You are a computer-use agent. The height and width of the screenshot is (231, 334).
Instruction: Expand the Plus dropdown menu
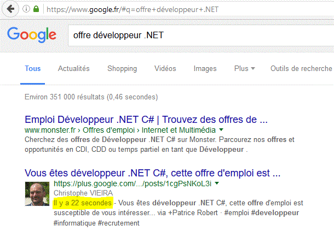tap(245, 69)
